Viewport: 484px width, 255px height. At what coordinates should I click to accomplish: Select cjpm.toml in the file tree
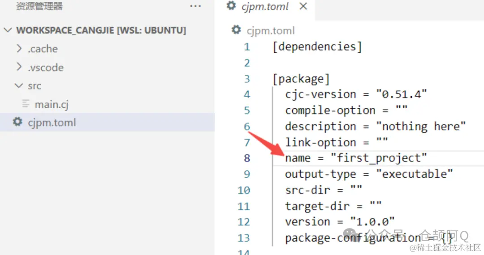[x=107, y=122]
